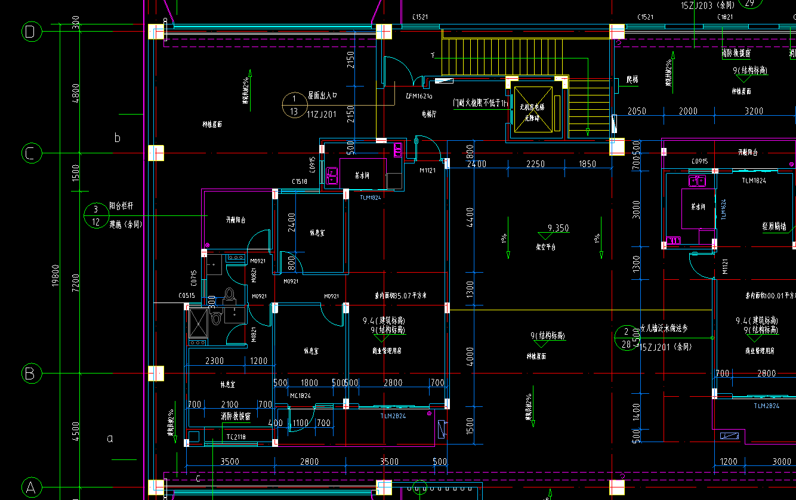The height and width of the screenshot is (500, 796).
Task: Select the 4000 vertical dimension
Action: (x=470, y=356)
